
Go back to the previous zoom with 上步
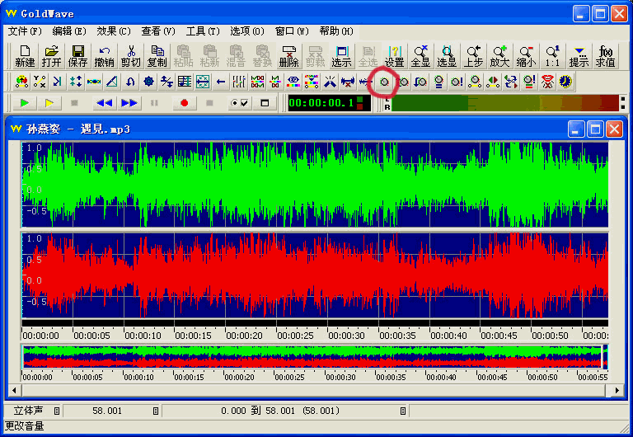click(473, 56)
